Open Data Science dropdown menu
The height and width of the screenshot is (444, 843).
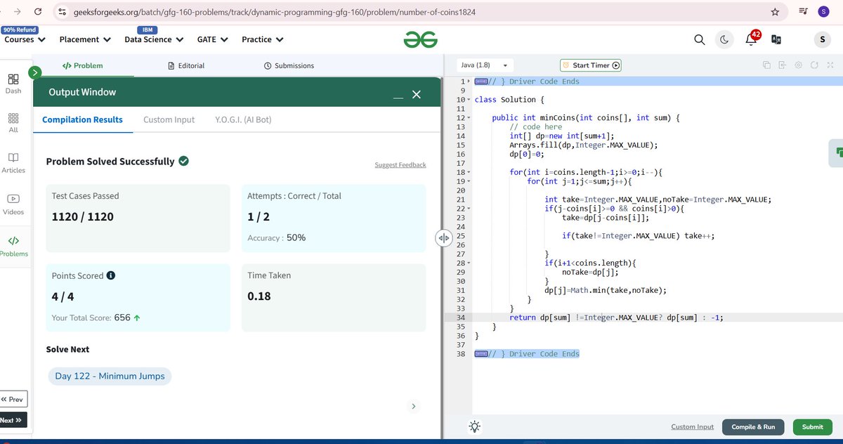pos(152,39)
